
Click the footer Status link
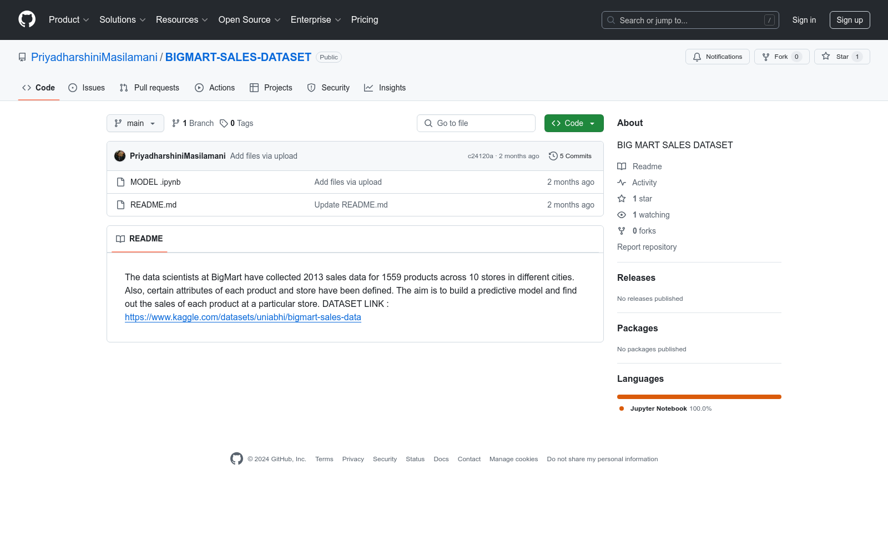click(415, 459)
